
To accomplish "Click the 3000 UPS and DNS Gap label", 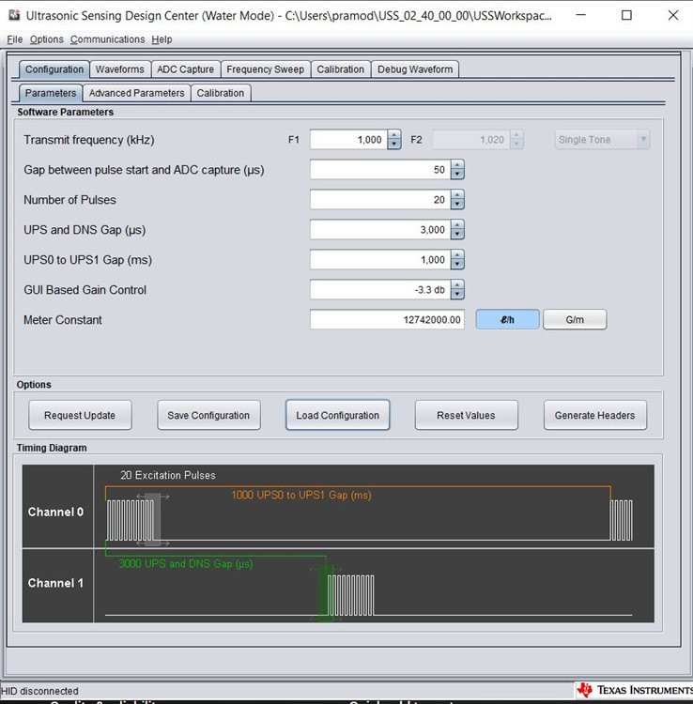I will 186,564.
